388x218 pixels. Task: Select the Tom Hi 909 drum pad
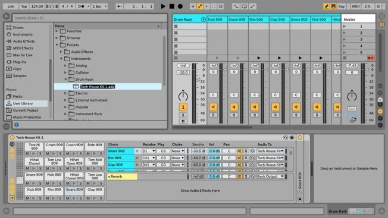tap(34, 147)
